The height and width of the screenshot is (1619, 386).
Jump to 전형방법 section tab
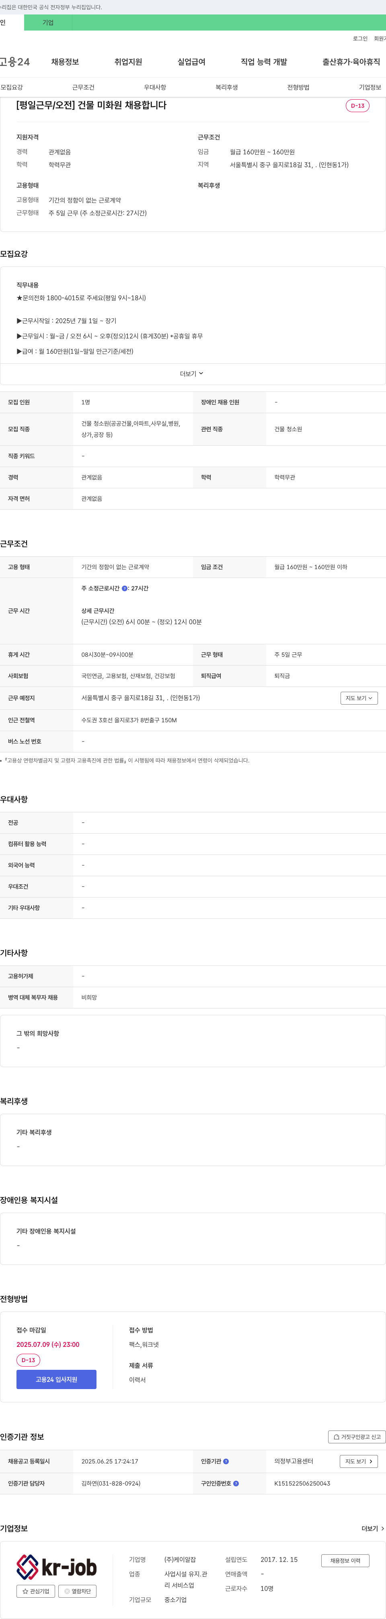coord(298,87)
